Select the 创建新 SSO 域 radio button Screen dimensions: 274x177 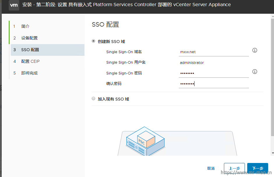93,41
